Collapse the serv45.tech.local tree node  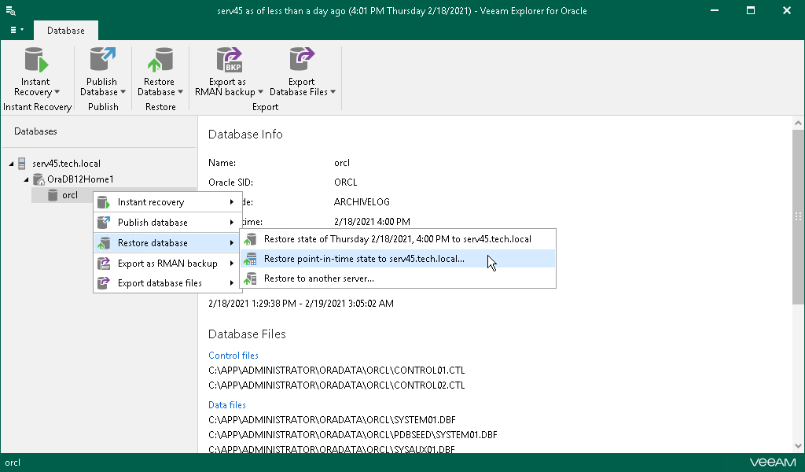[11, 164]
